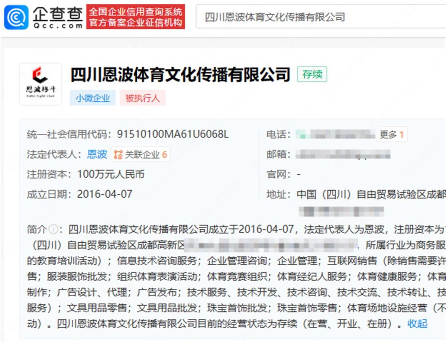446x343 pixels.
Task: Click the 关联企业 network icon
Action: [118, 155]
